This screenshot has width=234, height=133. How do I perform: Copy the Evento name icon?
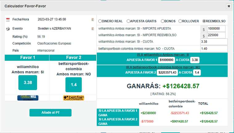[x=93, y=29]
